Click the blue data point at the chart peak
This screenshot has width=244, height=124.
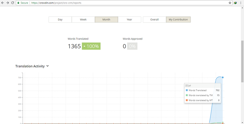click(x=223, y=77)
